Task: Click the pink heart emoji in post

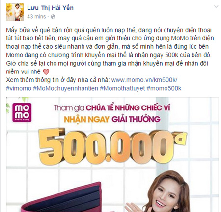Action: pyautogui.click(x=46, y=72)
